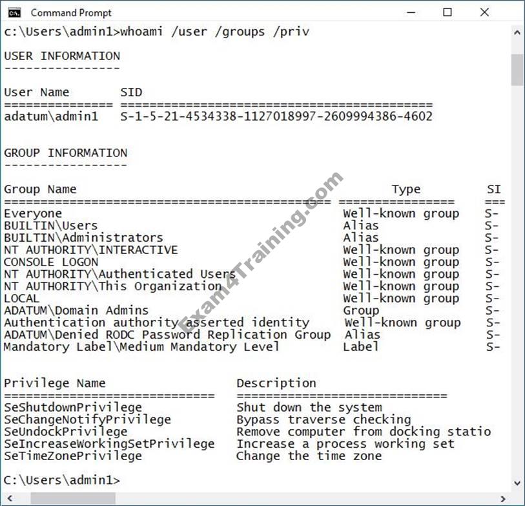
Task: Open the Command Prompt system menu icon
Action: [14, 12]
